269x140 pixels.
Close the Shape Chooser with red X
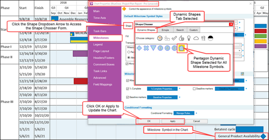[x=231, y=24]
